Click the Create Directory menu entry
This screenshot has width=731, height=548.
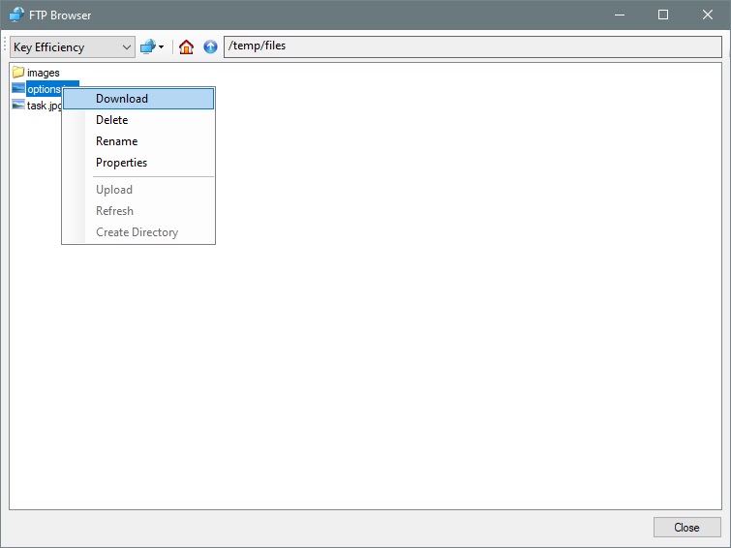tap(138, 232)
